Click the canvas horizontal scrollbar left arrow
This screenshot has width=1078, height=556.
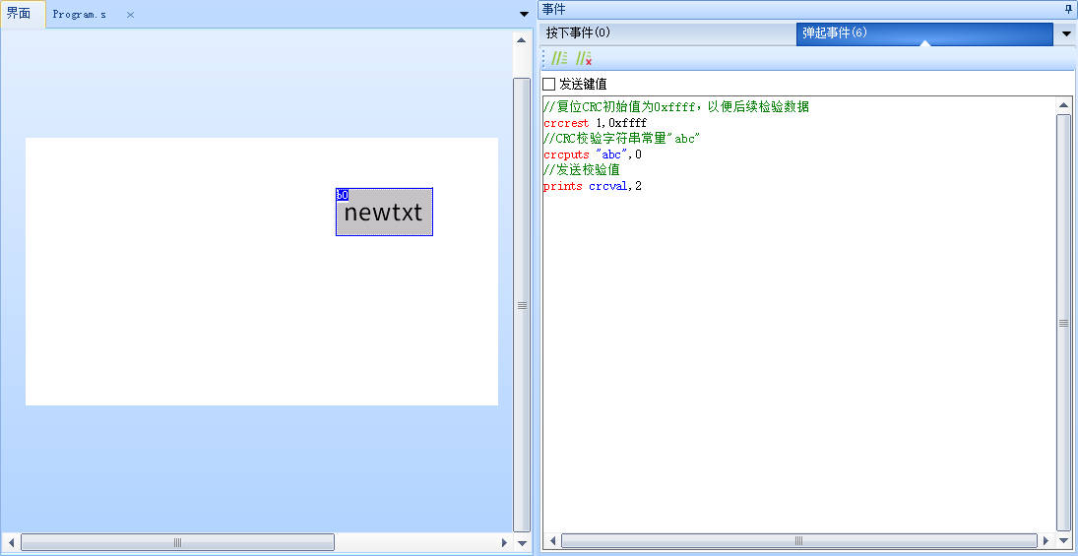(11, 542)
